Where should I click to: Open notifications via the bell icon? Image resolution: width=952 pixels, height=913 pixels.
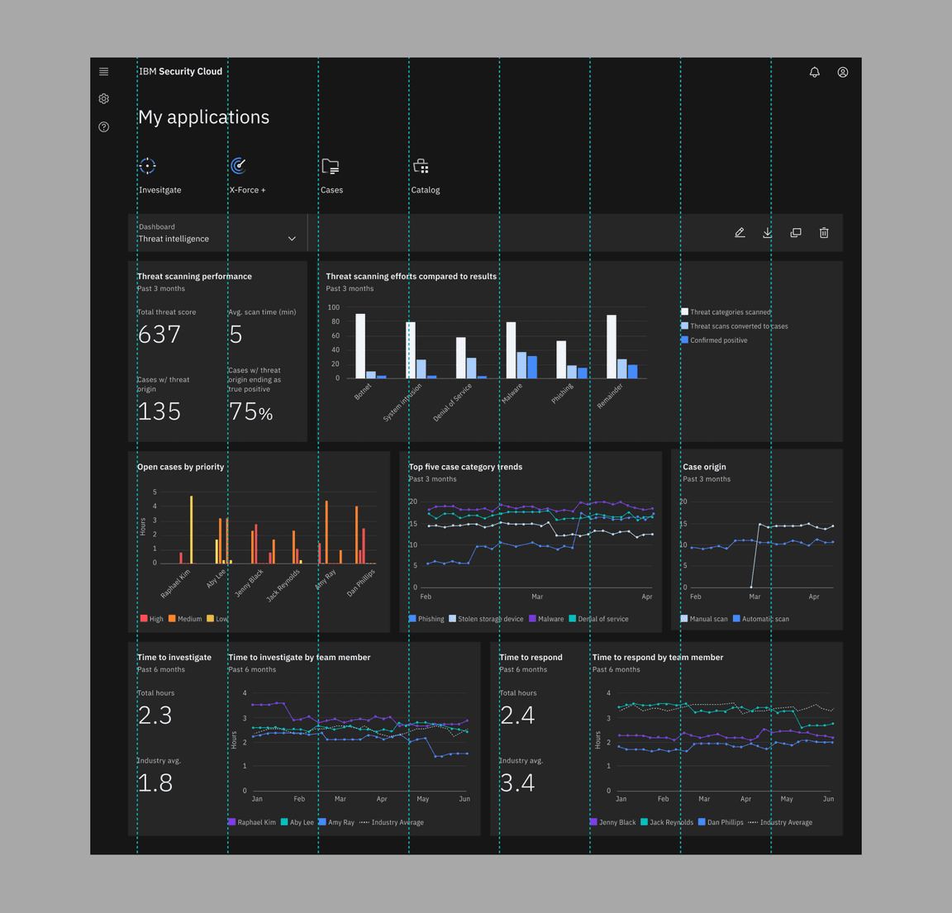point(814,72)
